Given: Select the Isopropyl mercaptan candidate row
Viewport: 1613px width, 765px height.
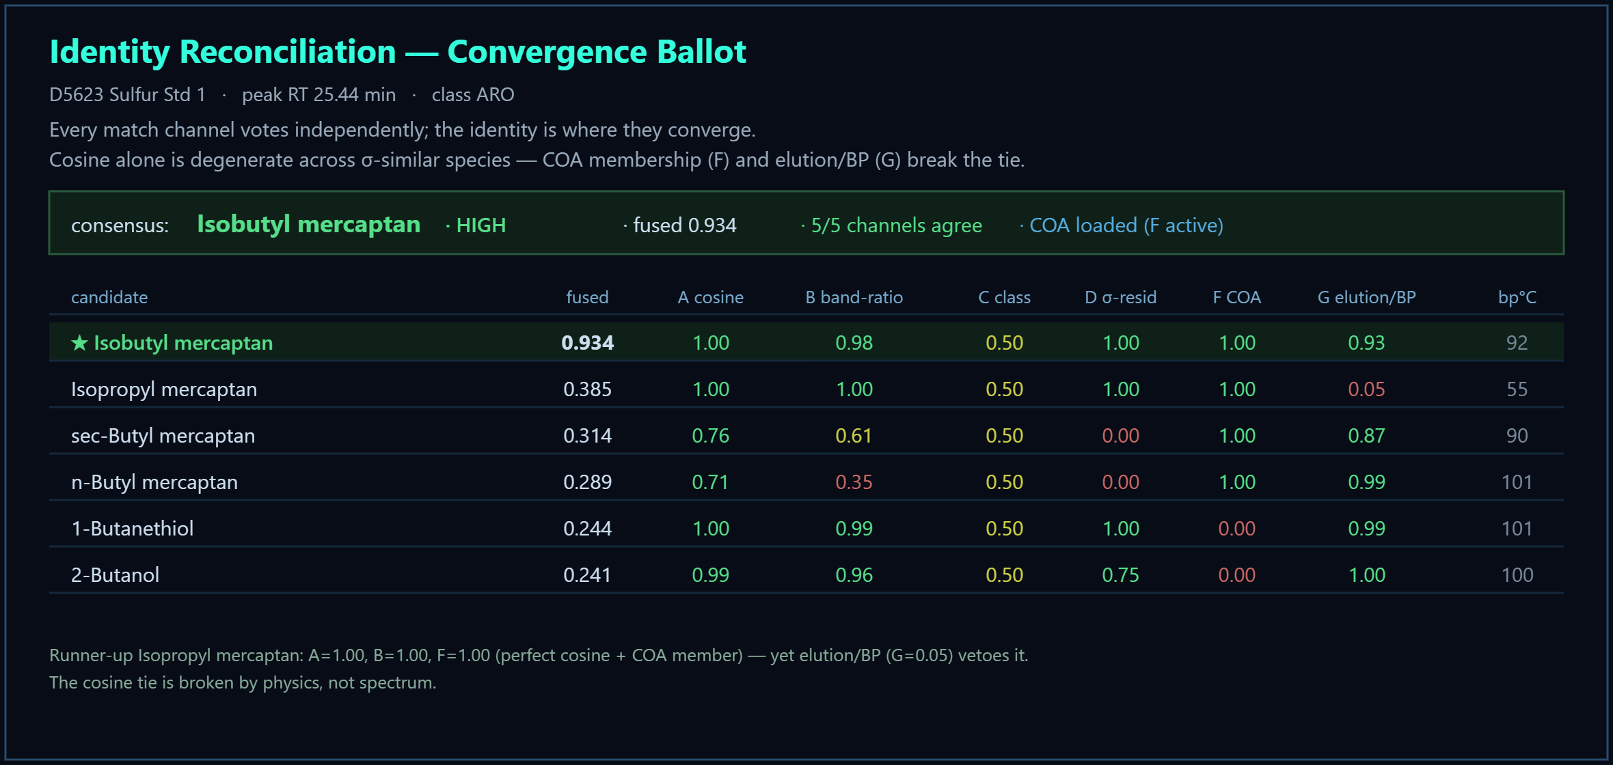Looking at the screenshot, I should (806, 389).
